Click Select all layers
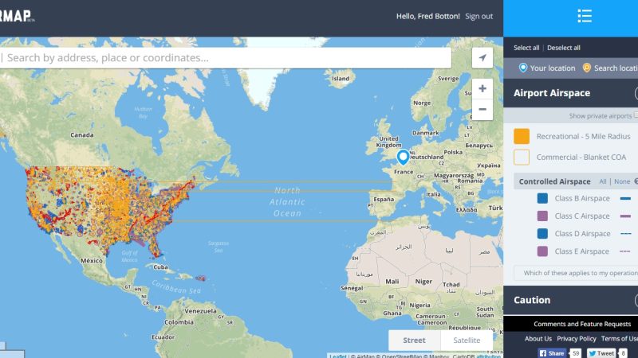Screen dimensions: 638x358 click(526, 48)
